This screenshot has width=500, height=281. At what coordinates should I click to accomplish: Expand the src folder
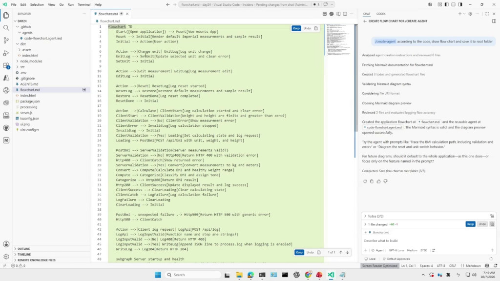point(22,67)
